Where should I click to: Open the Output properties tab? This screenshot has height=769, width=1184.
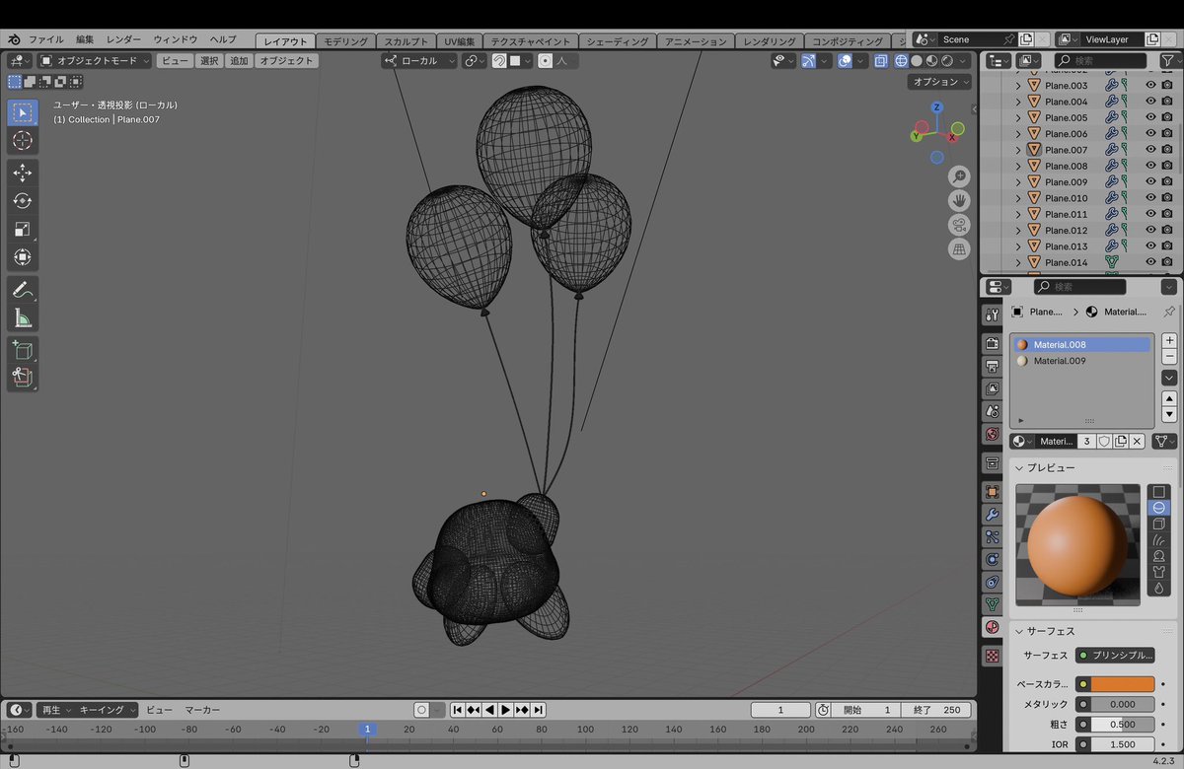tap(993, 366)
